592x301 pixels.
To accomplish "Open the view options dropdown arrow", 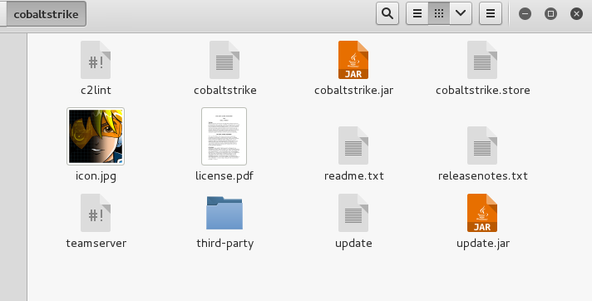I will tap(461, 13).
